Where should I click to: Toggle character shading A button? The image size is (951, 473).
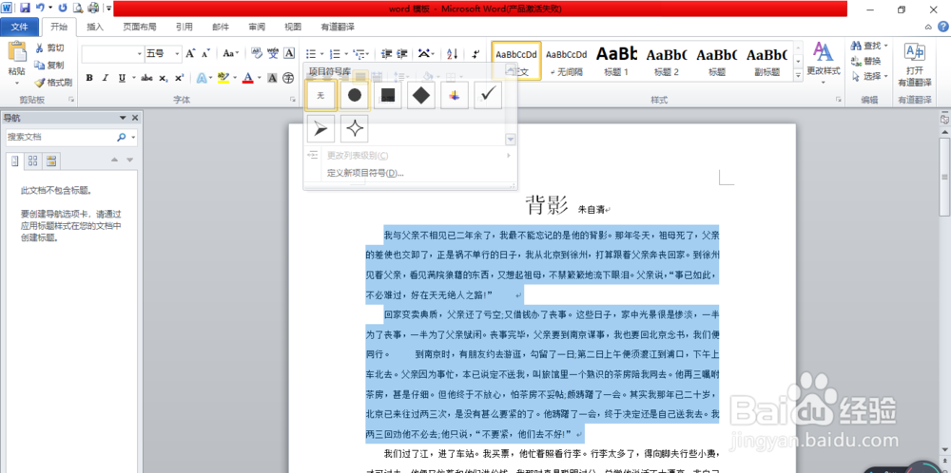coord(272,78)
